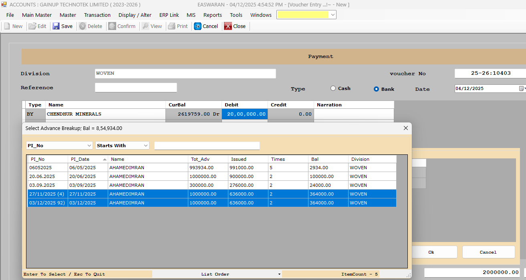Expand the yellow dropdown in menu bar

[x=333, y=15]
